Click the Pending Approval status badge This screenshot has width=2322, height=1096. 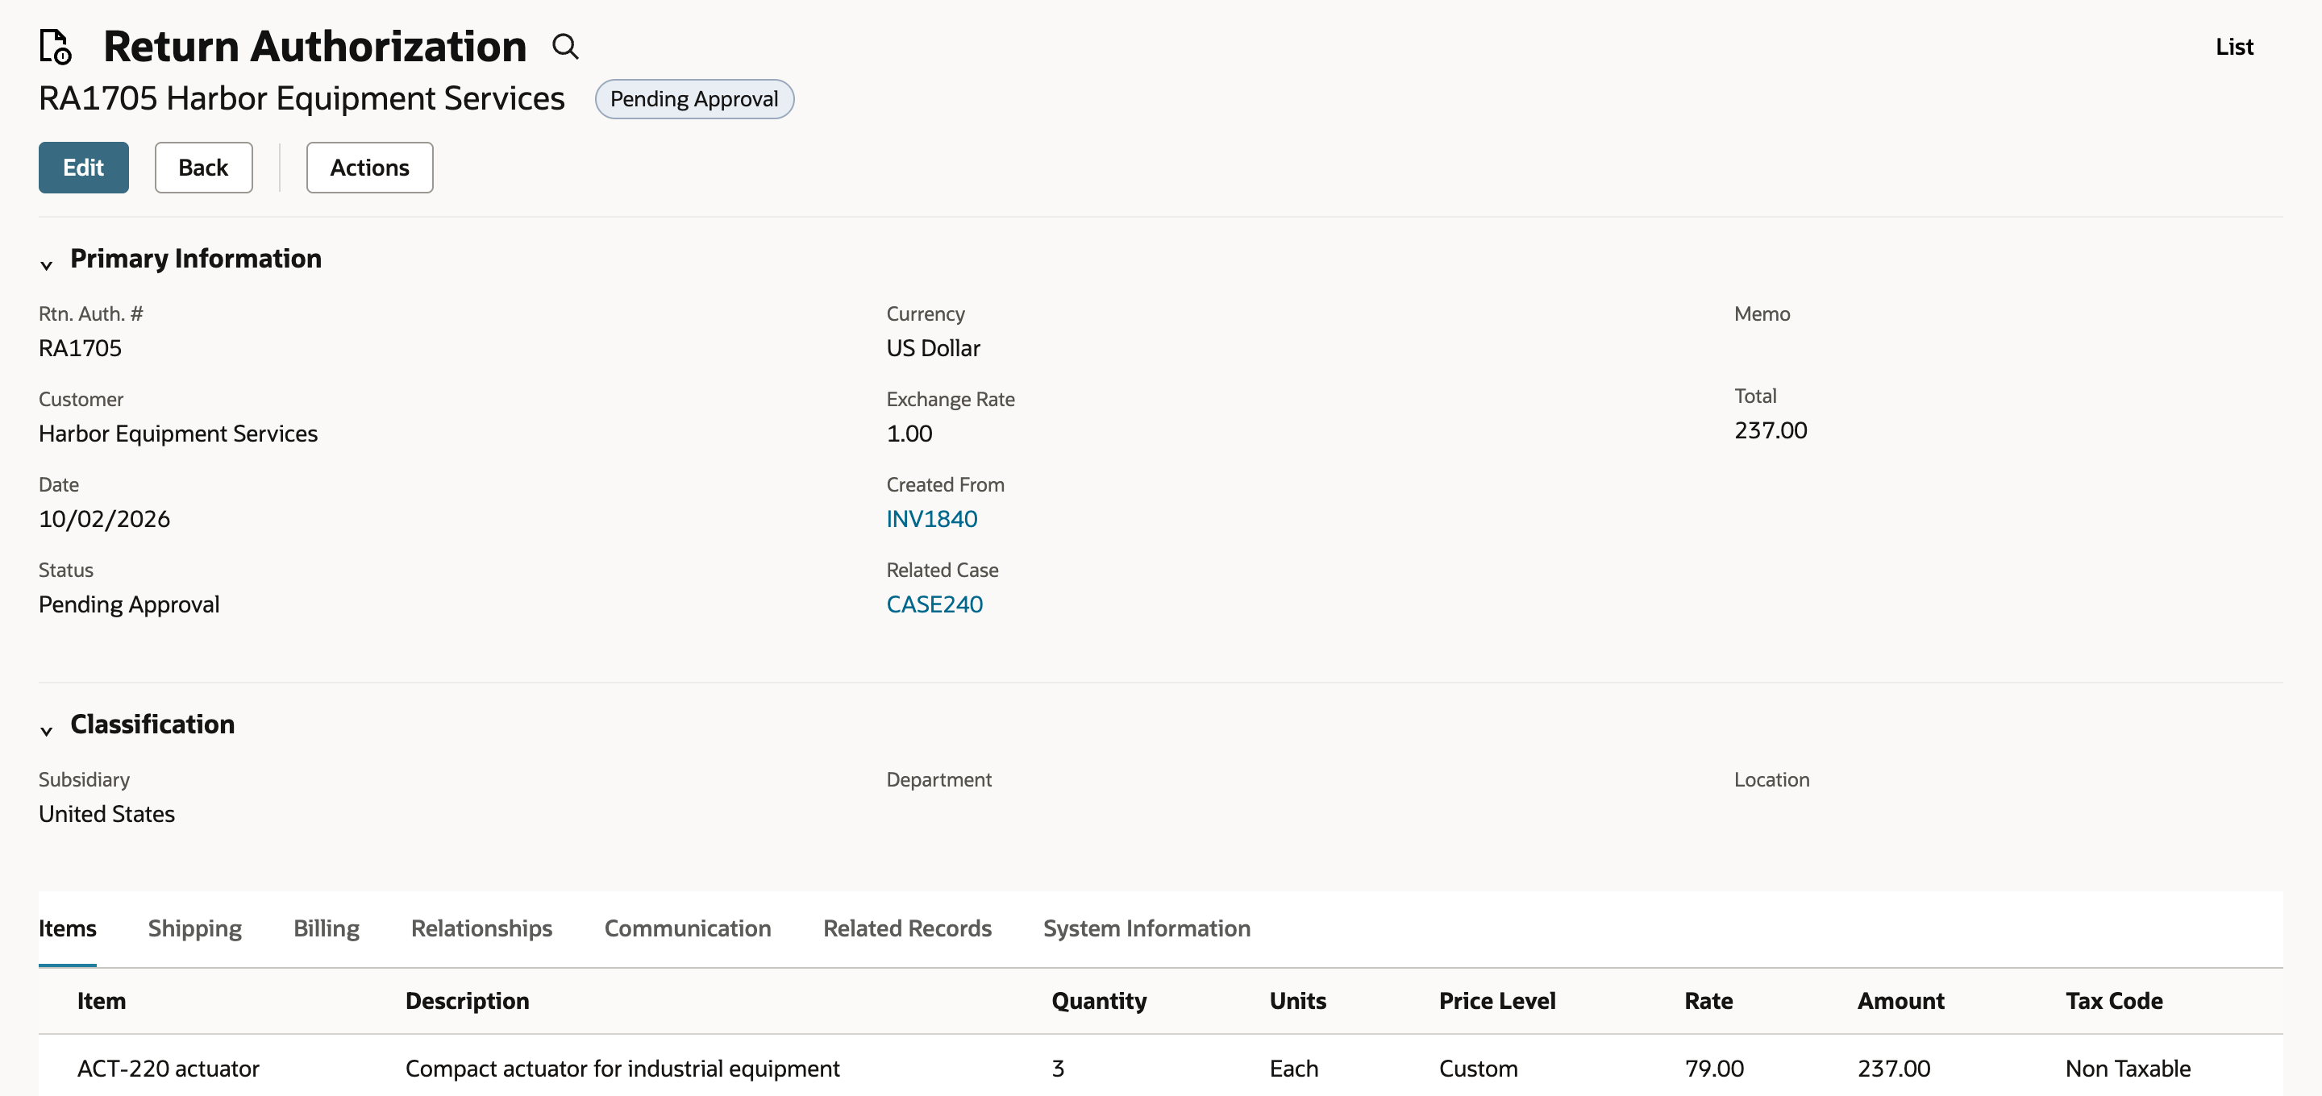point(694,99)
